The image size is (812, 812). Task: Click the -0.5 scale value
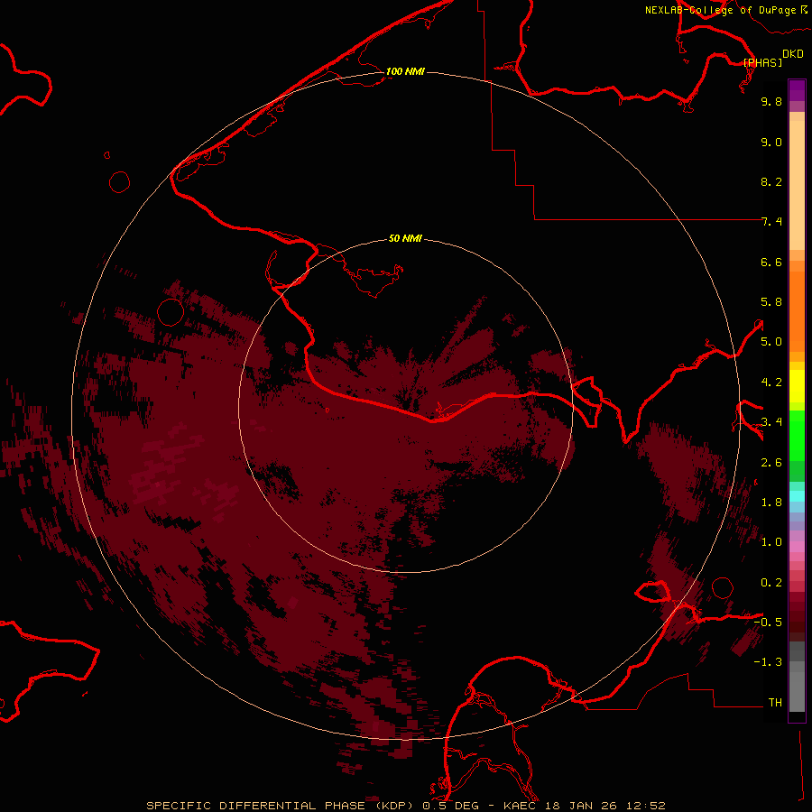click(x=768, y=623)
